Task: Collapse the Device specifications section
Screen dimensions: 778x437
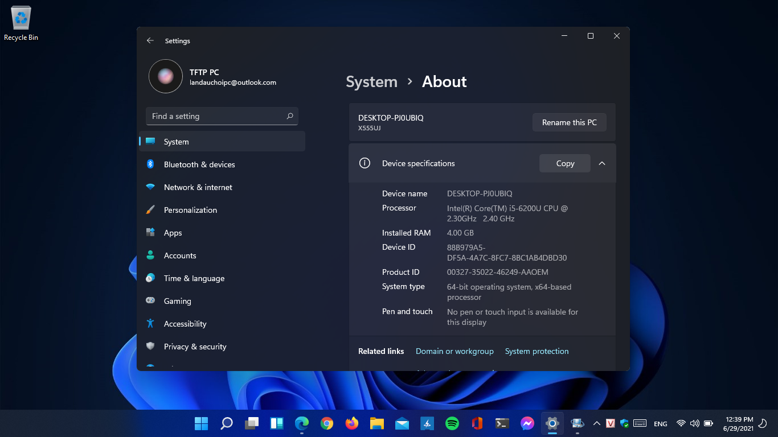Action: (602, 163)
